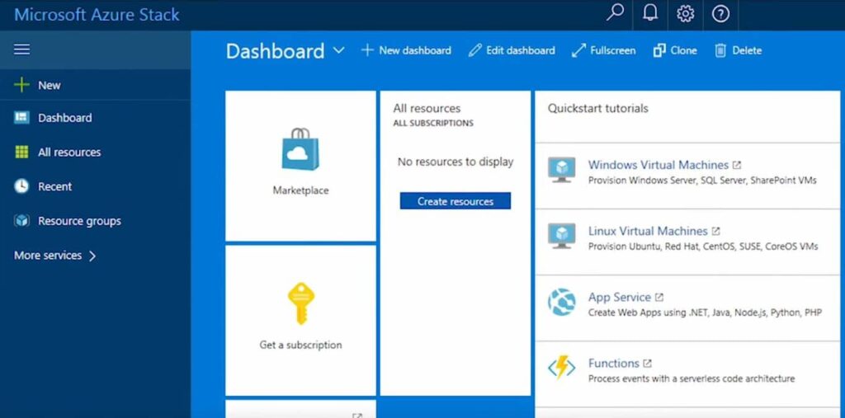Open the notifications bell icon

coord(649,14)
